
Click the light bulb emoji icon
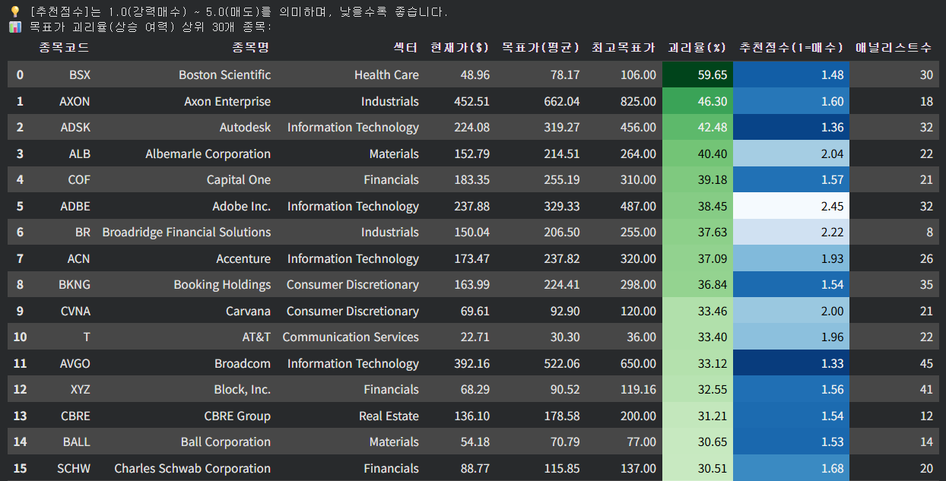(14, 12)
